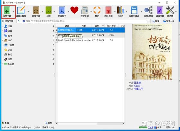Viewport: 180px width, 131px height.
Task: Open dropdown arrow next to Remove books
Action: pos(115,12)
